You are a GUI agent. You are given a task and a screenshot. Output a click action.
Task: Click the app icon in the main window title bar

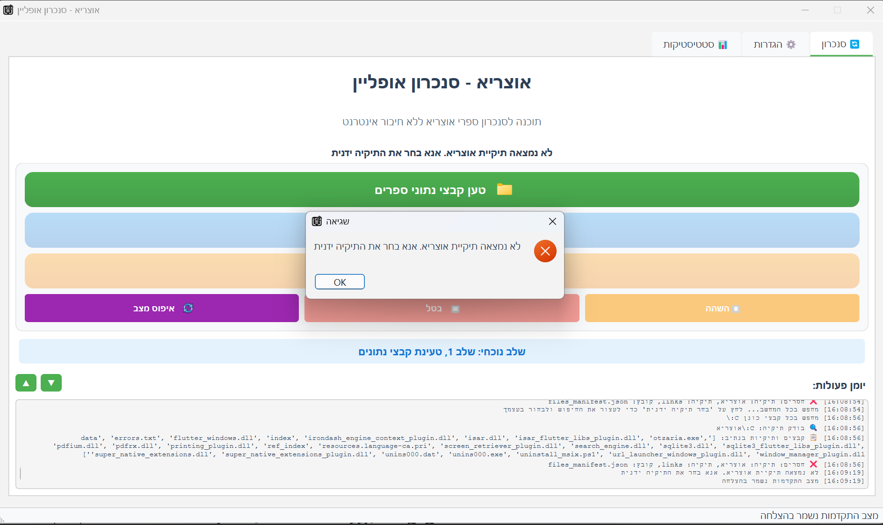[x=8, y=10]
